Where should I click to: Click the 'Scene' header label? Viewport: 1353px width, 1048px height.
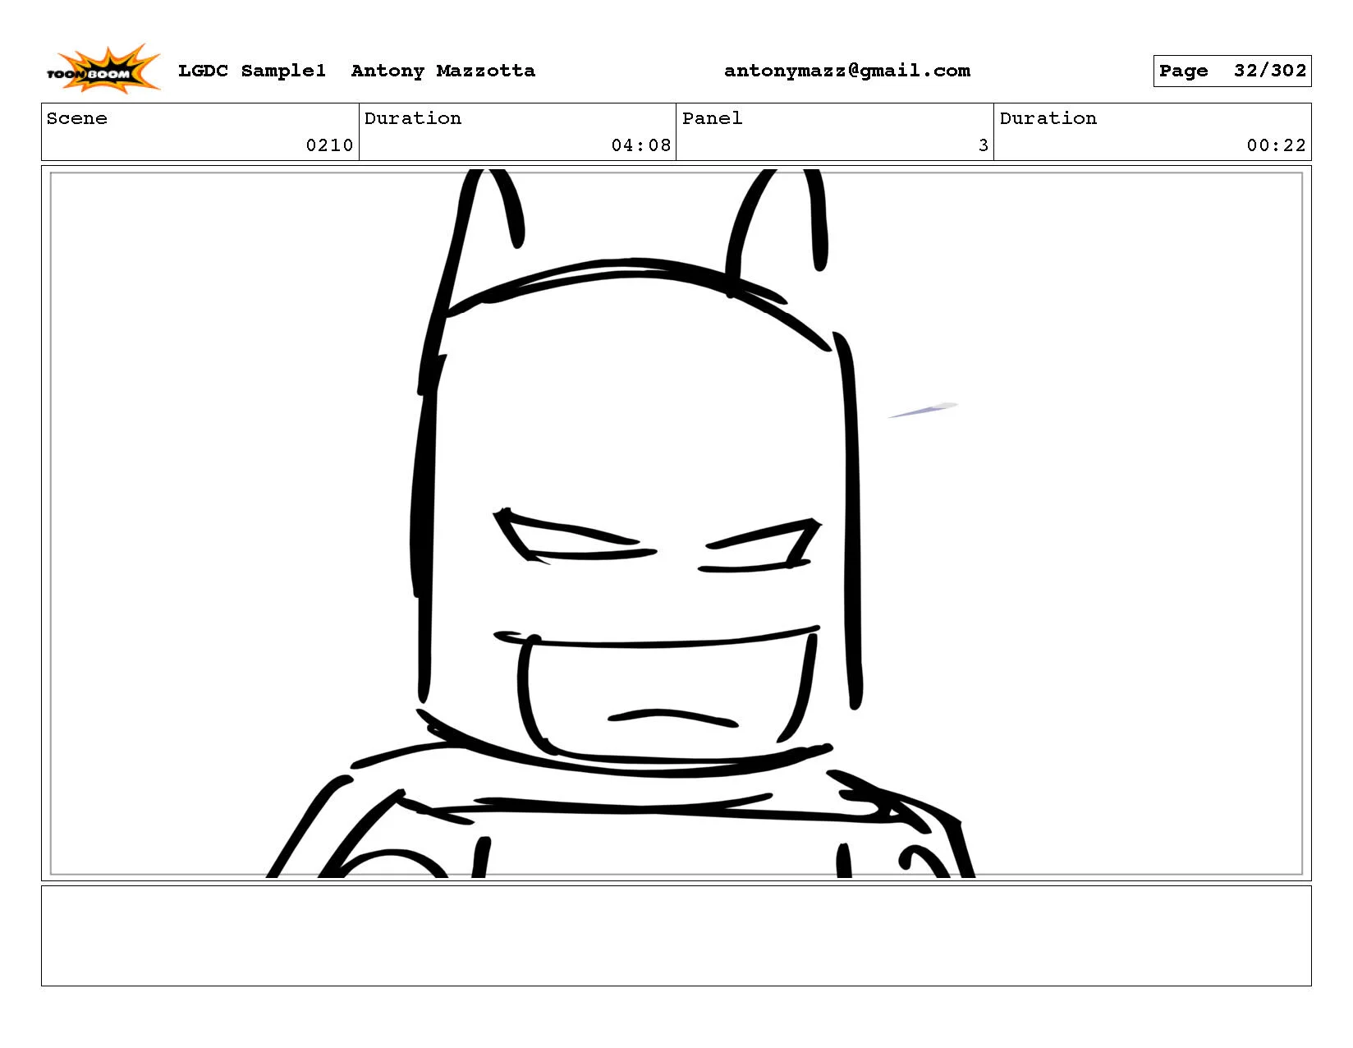coord(77,118)
